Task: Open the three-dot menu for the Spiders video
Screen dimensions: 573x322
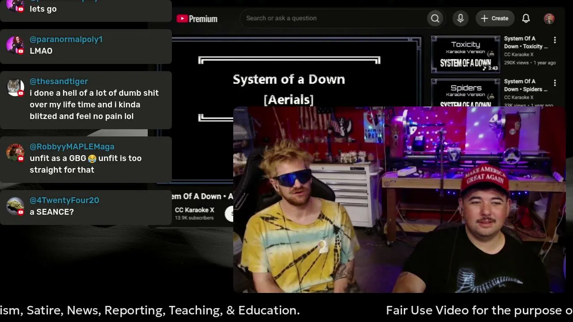Action: (x=555, y=83)
